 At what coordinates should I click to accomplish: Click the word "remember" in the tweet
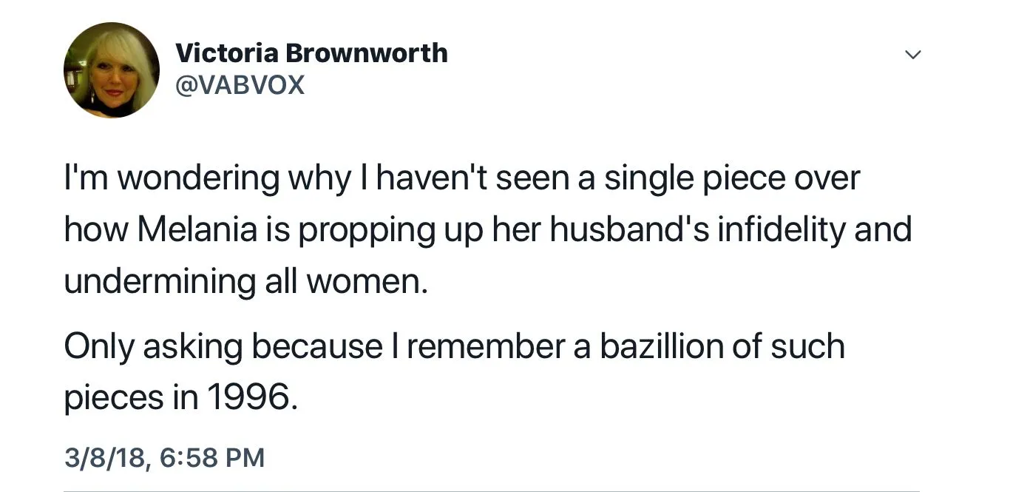pos(487,346)
